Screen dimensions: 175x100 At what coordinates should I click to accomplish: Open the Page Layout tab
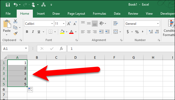point(76,14)
